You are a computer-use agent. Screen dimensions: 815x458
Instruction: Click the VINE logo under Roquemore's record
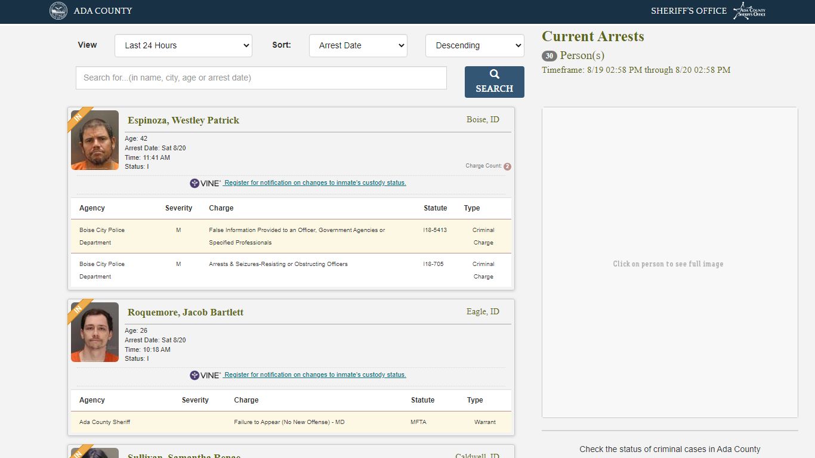coord(205,375)
